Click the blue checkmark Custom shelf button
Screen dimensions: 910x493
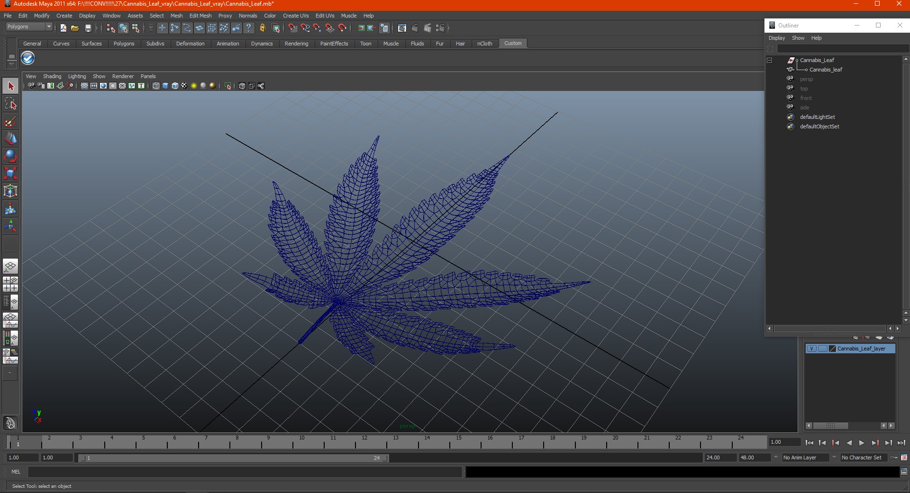[28, 58]
